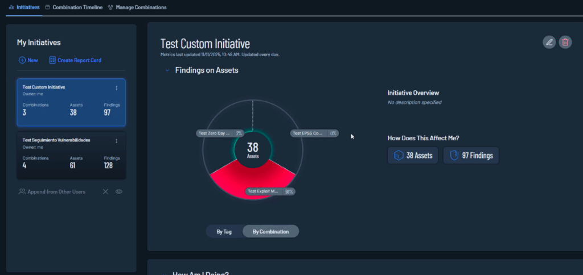Click the Create Report Card icon
The height and width of the screenshot is (275, 583).
pyautogui.click(x=52, y=60)
